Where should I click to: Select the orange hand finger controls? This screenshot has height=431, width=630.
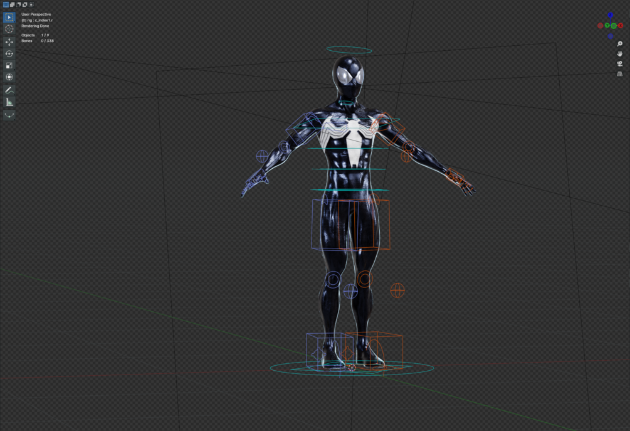point(461,182)
